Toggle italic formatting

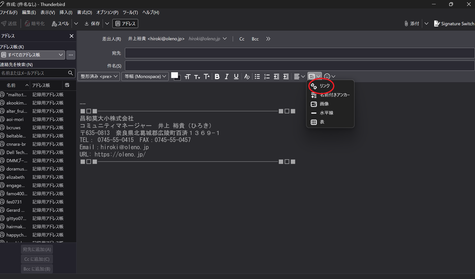tap(227, 76)
